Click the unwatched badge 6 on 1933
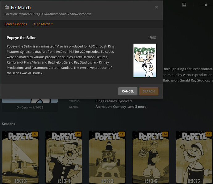 (35, 134)
